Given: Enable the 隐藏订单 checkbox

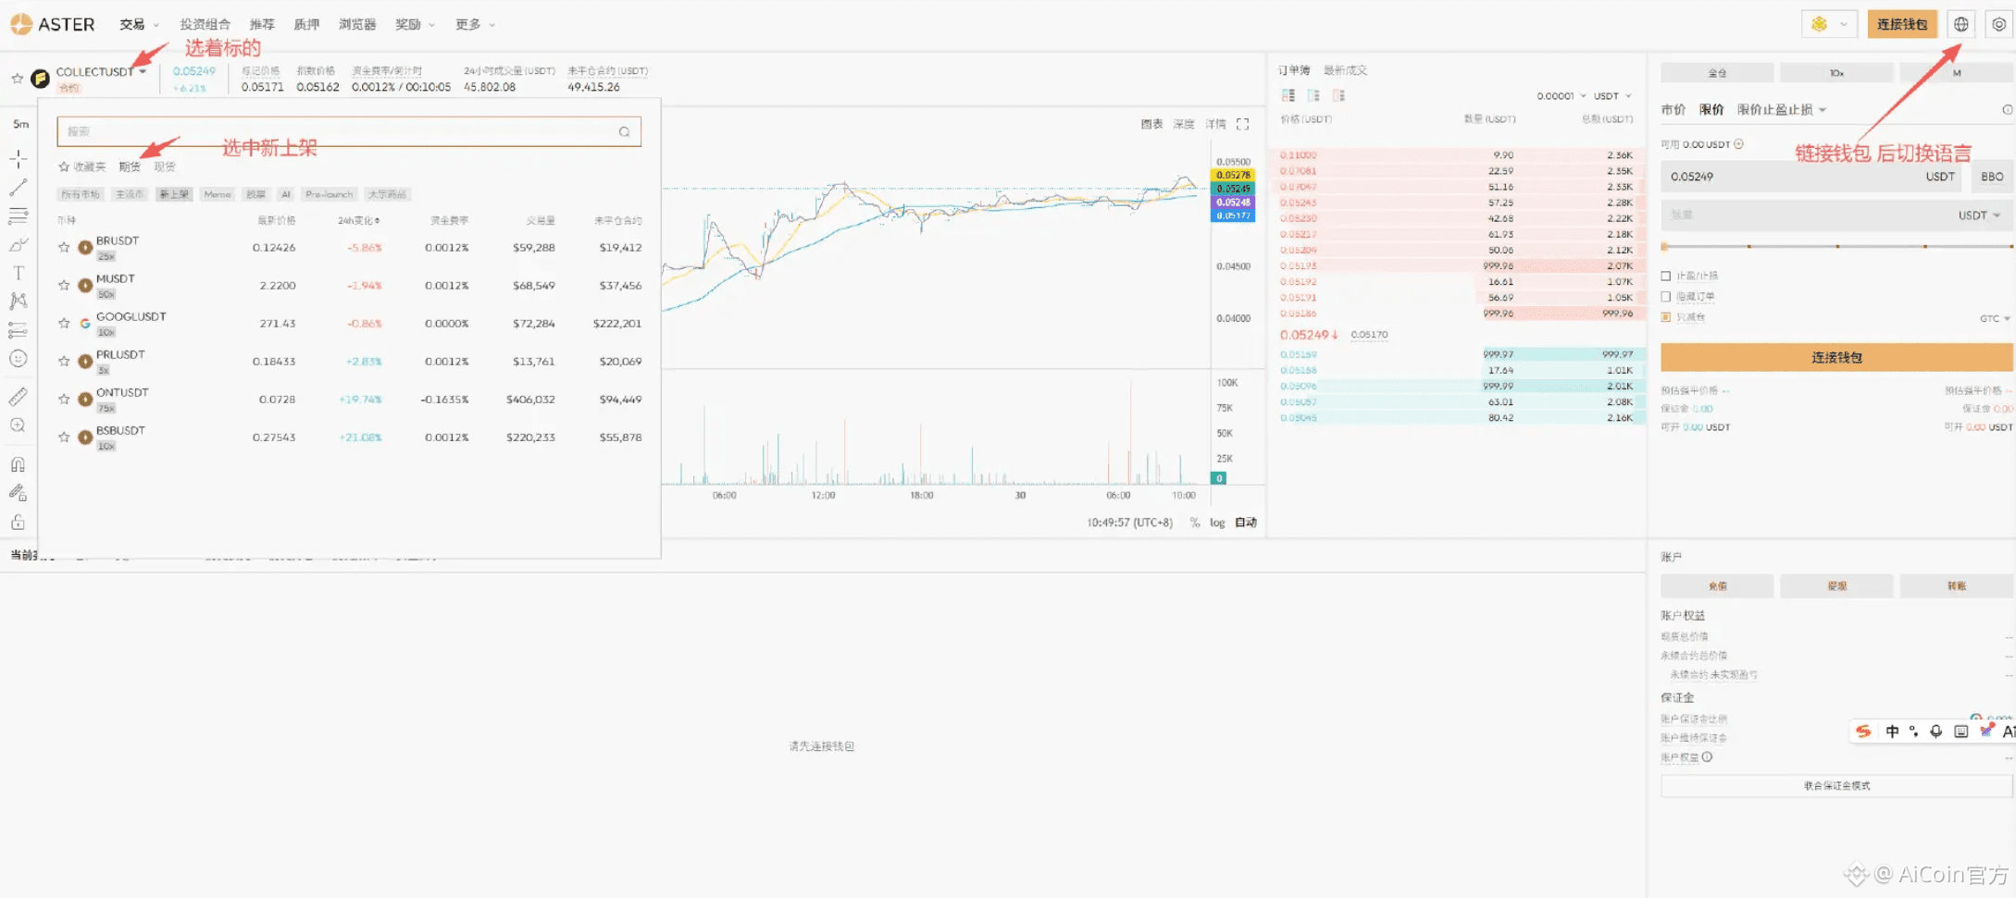Looking at the screenshot, I should [x=1666, y=296].
